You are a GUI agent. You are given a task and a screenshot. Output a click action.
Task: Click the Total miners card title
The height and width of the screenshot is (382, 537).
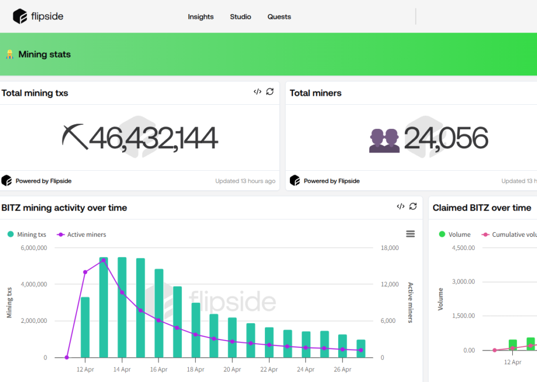pos(315,93)
